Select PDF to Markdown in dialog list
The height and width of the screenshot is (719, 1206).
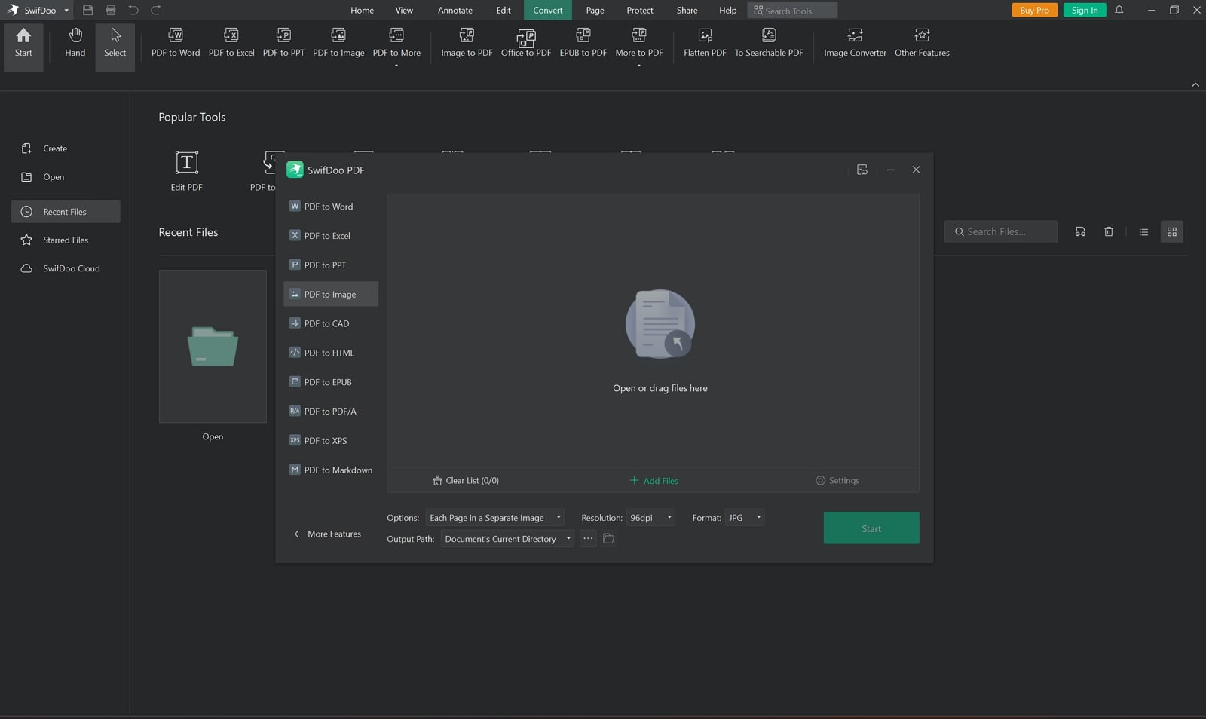coord(331,470)
